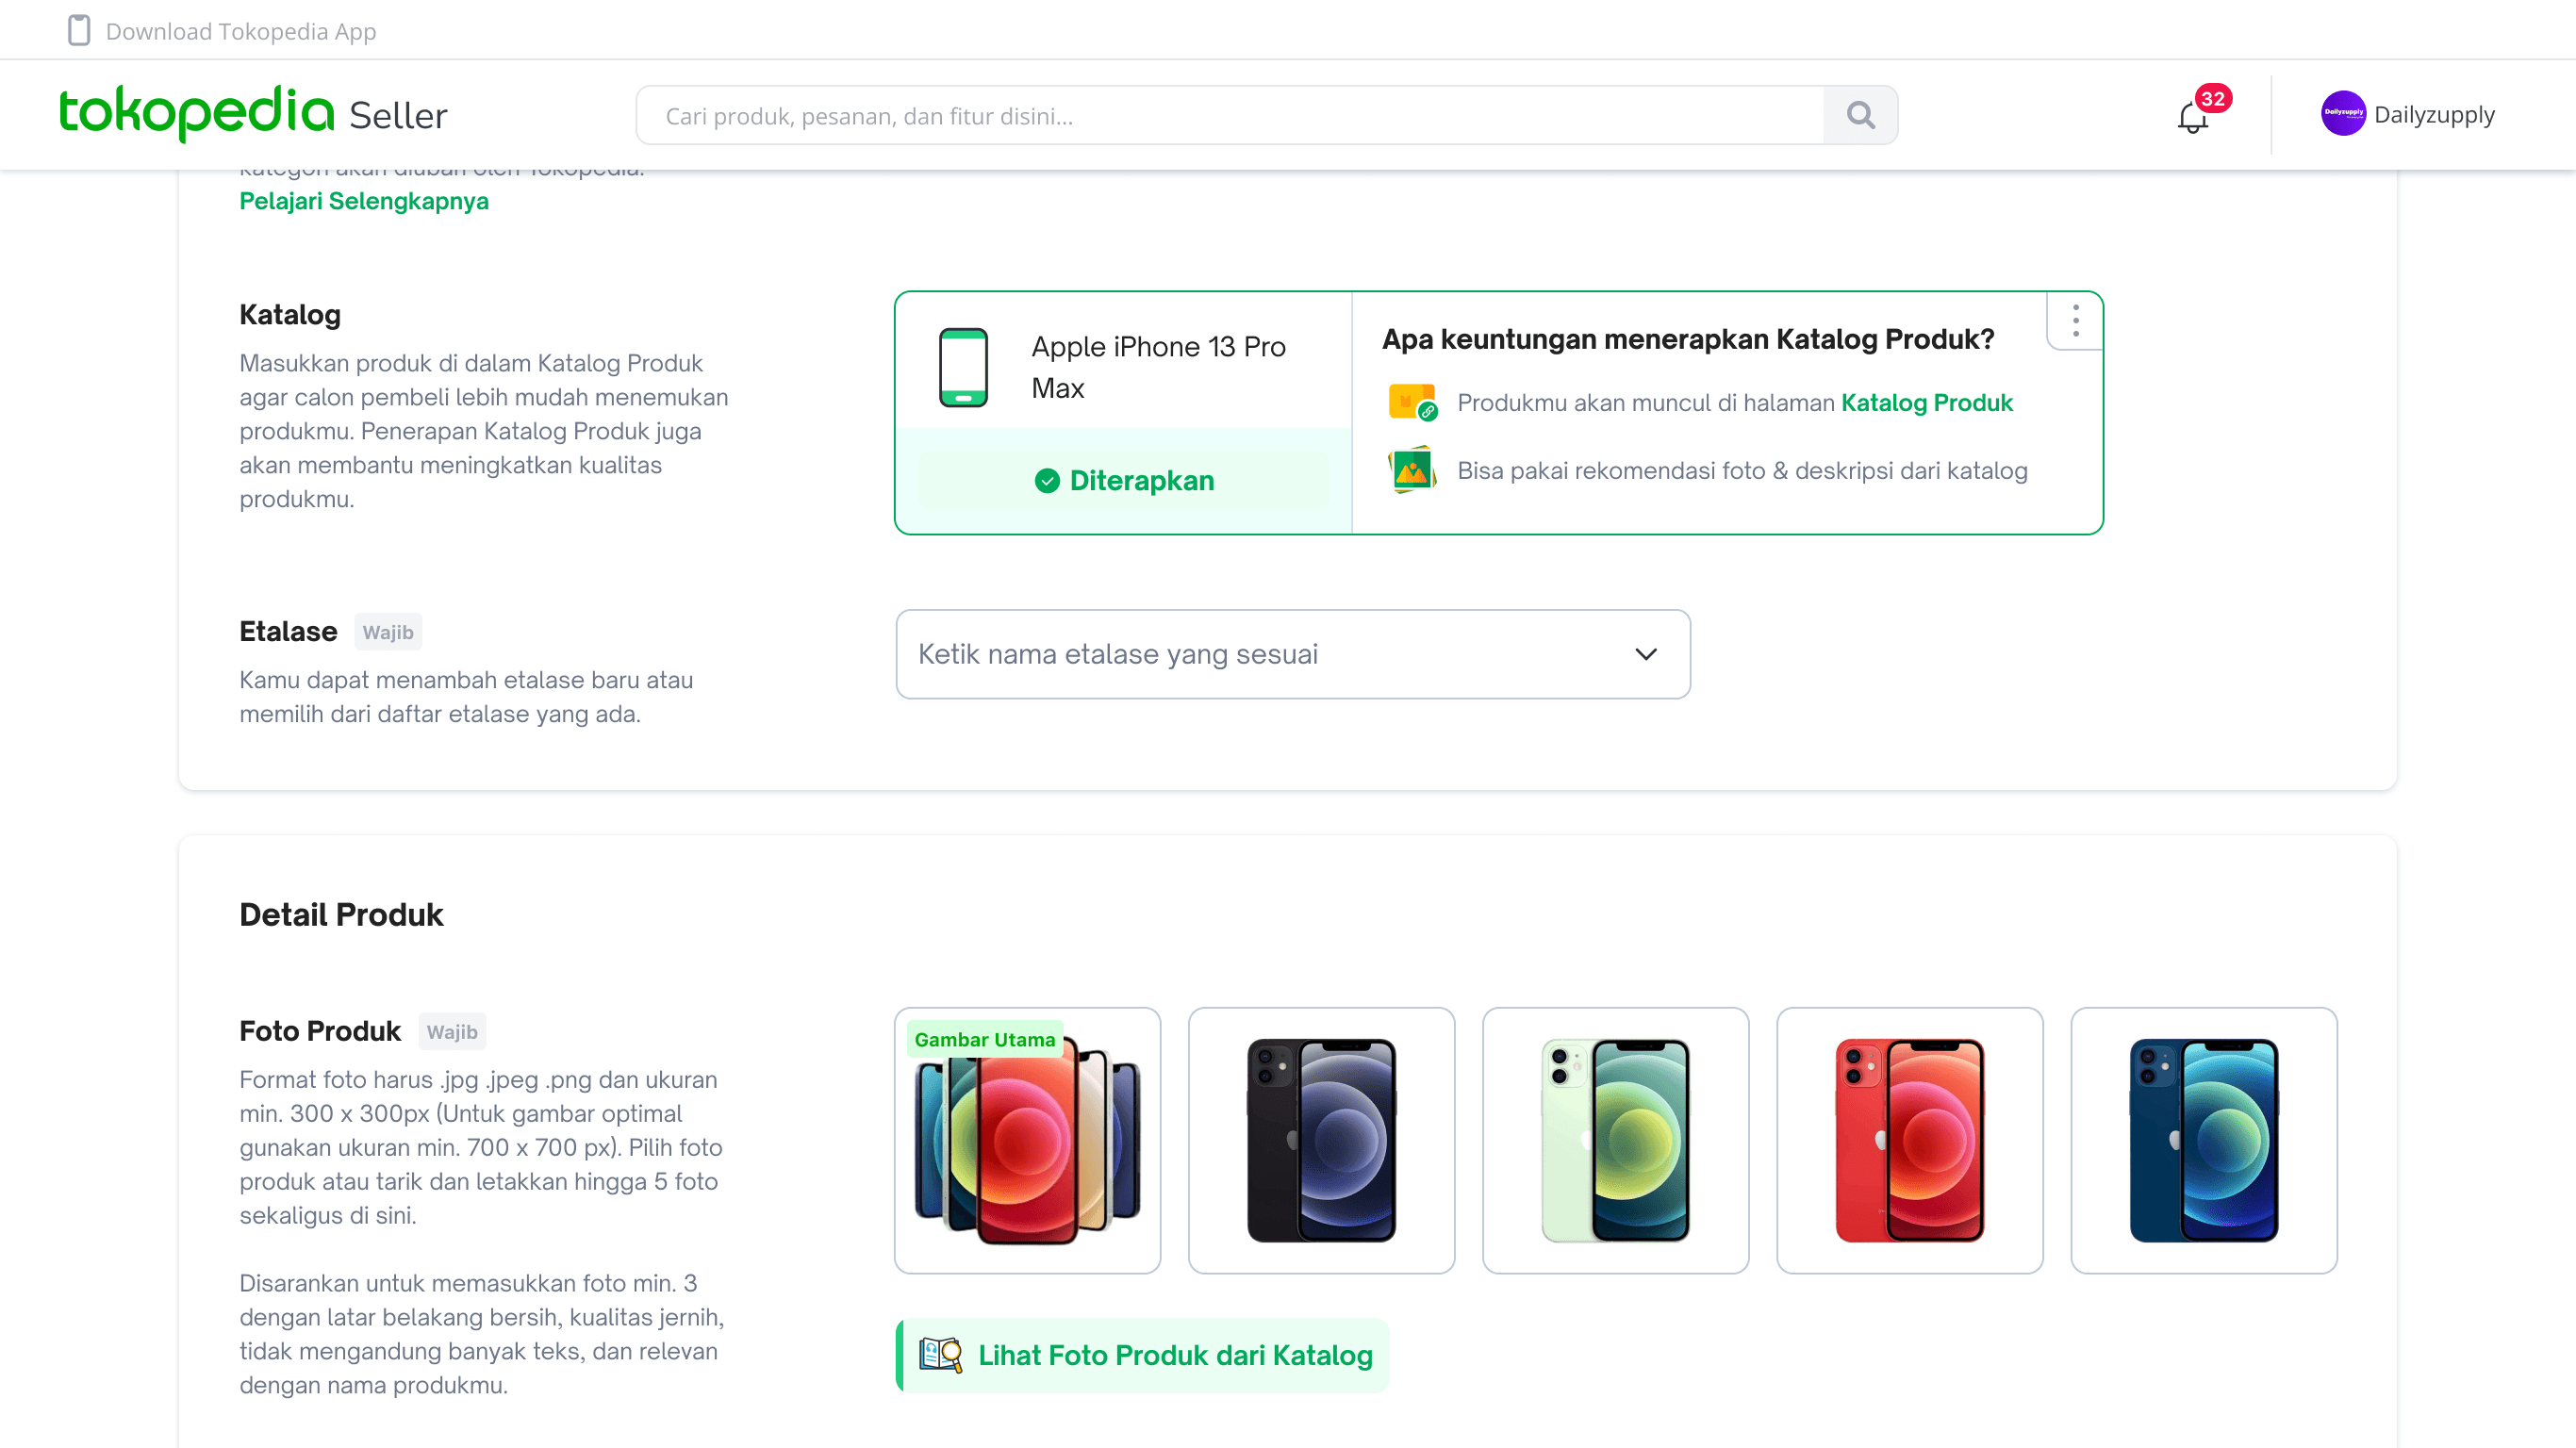Screen dimensions: 2576x1448
Task: Click the catalog book magnifier icon
Action: click(x=940, y=1355)
